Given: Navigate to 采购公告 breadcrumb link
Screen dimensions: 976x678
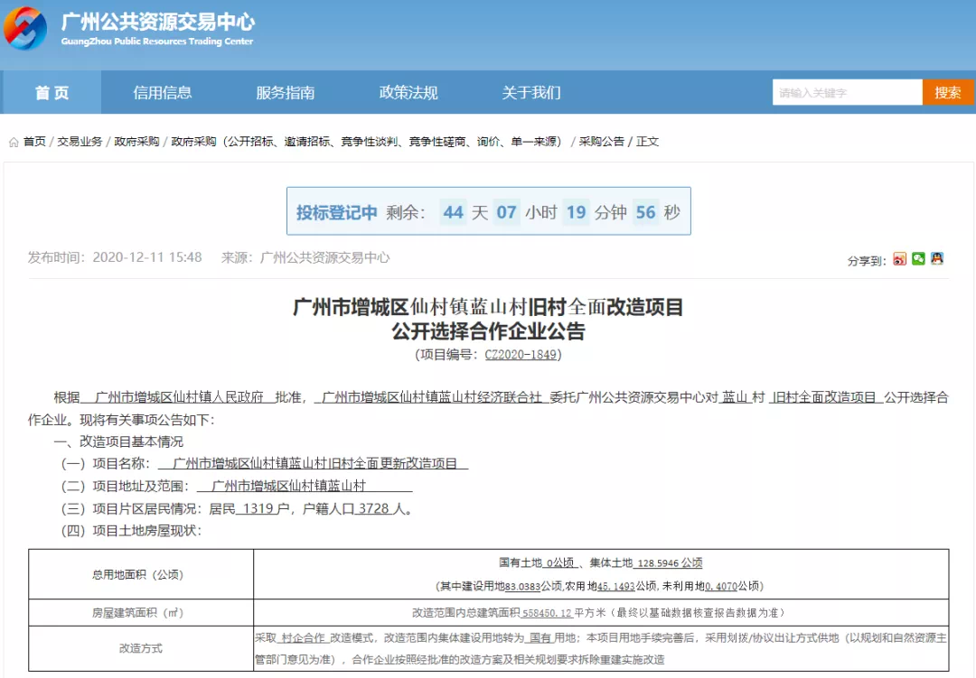Looking at the screenshot, I should 601,142.
